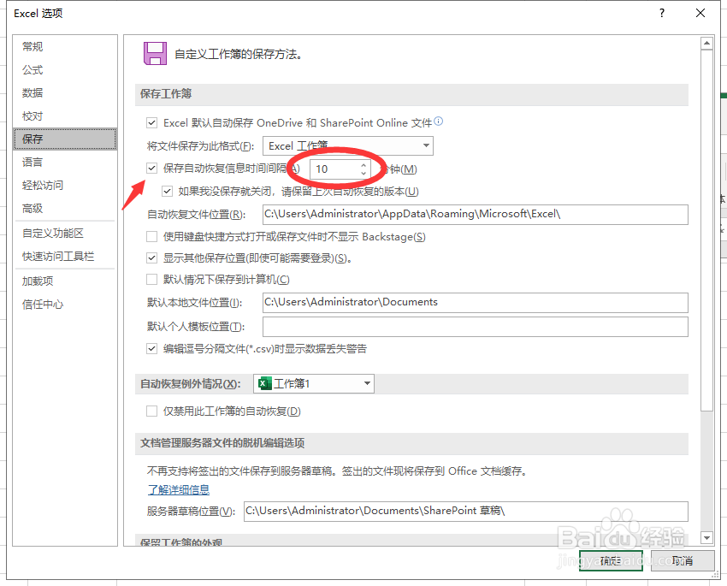Select the 高级 category
This screenshot has width=727, height=586.
pos(65,209)
